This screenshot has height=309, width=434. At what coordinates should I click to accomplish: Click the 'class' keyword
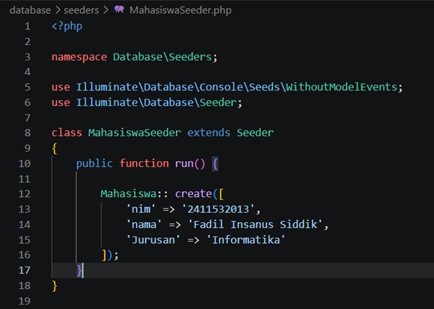(x=66, y=133)
